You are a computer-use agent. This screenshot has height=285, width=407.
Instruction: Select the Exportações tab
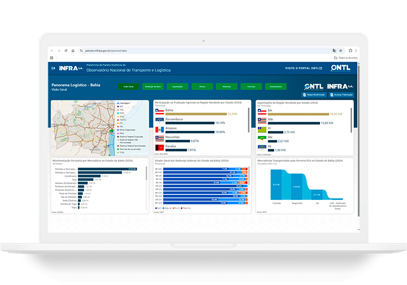tap(177, 87)
